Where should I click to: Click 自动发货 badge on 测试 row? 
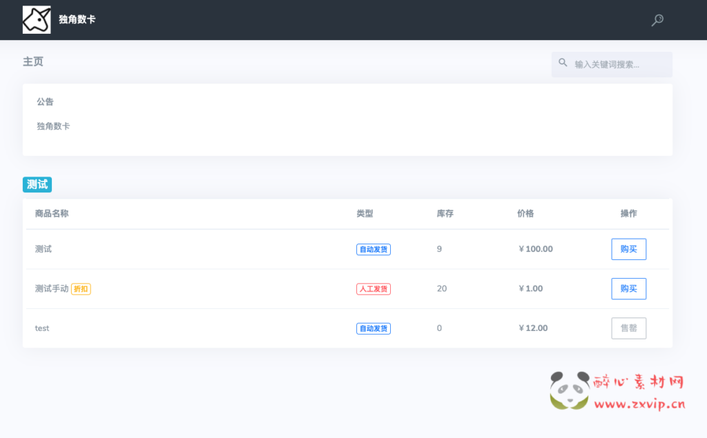coord(373,249)
